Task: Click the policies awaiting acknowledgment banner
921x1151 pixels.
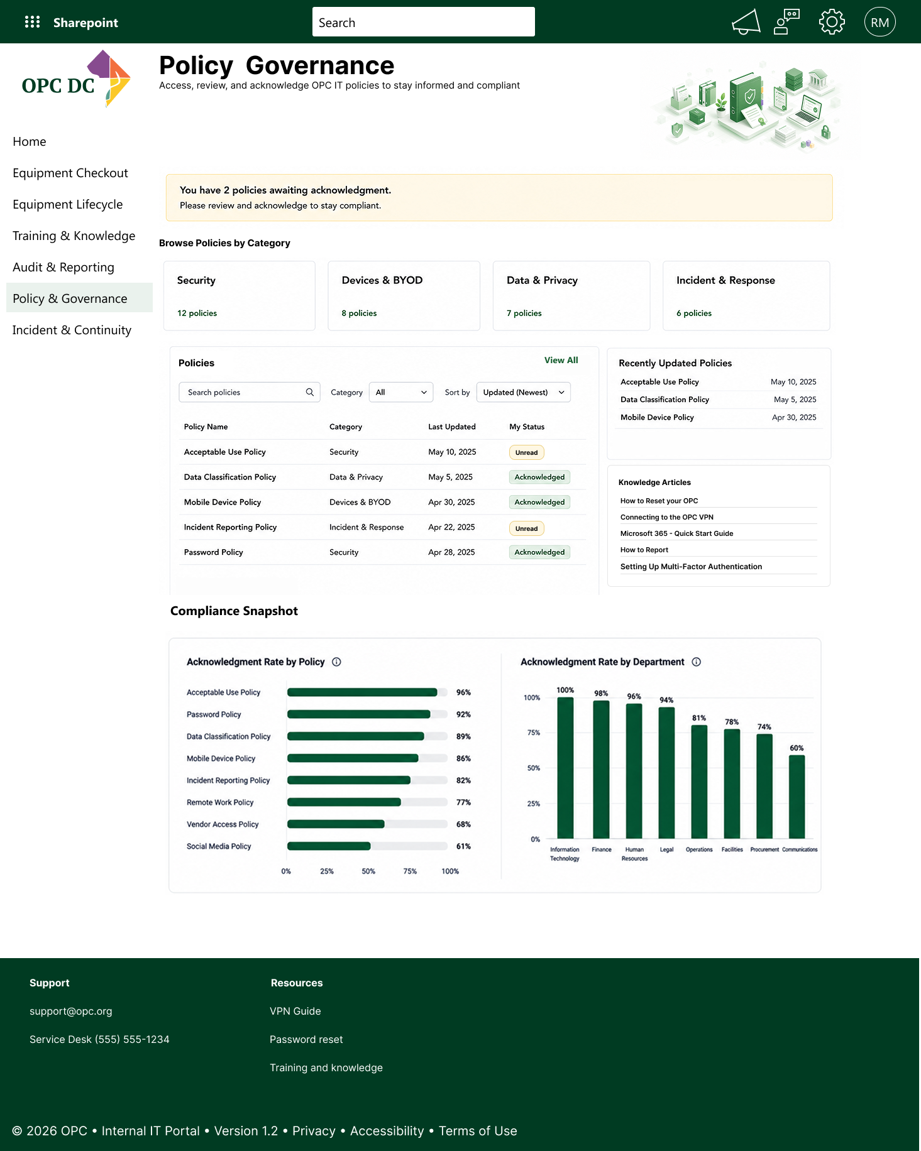Action: (x=499, y=197)
